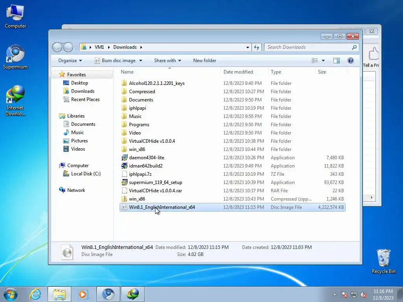Open Local Disk (C:) in navigation pane

(x=82, y=174)
